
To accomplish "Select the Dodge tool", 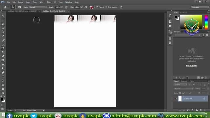I will coord(3,68).
